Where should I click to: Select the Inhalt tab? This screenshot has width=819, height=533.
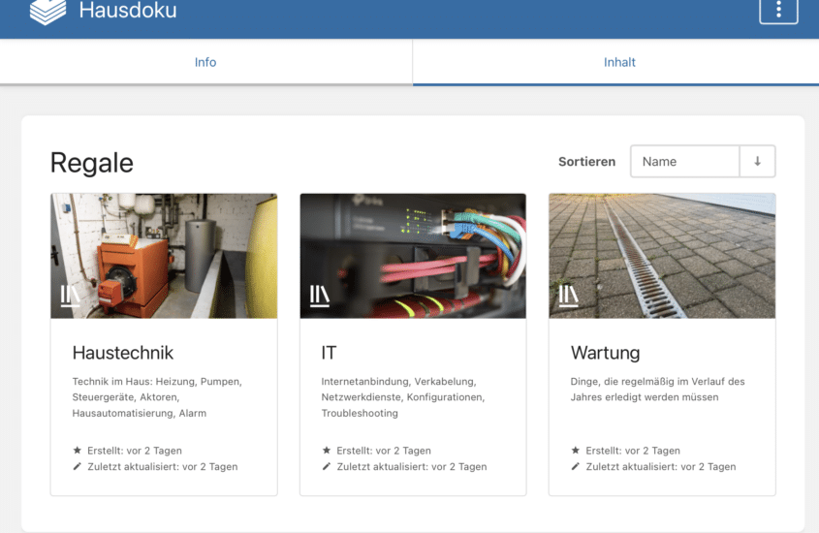tap(619, 62)
